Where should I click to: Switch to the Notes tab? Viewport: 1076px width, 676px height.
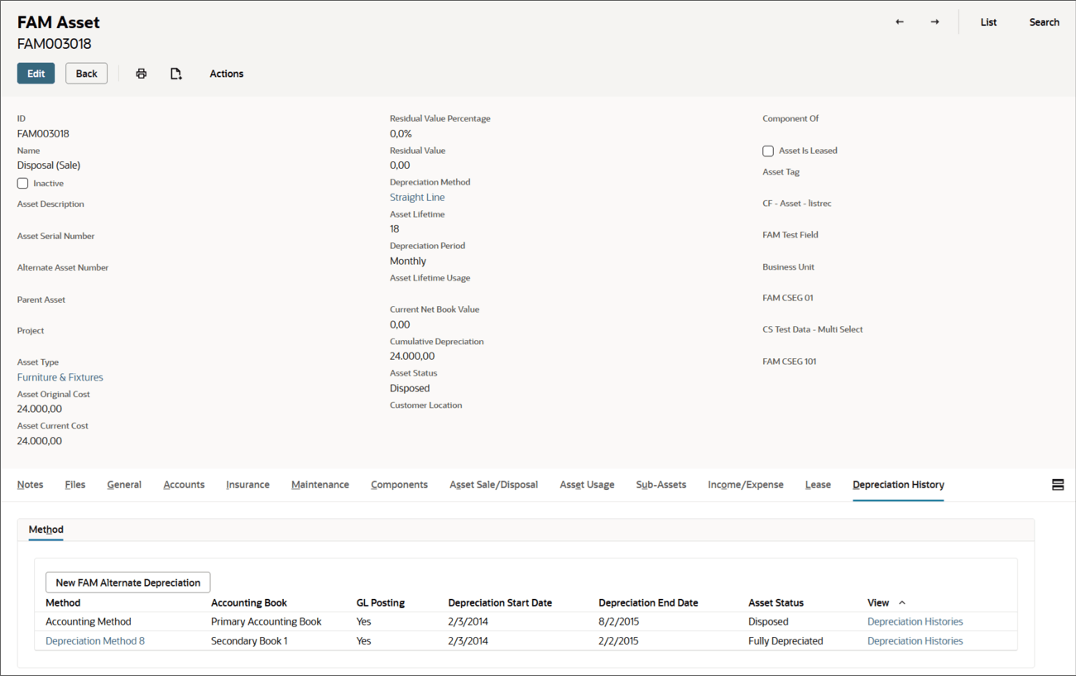click(x=30, y=484)
